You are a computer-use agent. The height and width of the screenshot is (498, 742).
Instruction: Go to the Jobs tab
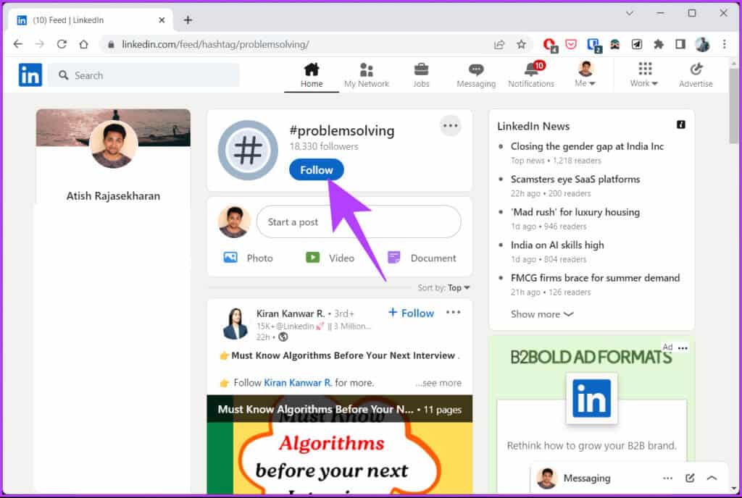click(421, 75)
